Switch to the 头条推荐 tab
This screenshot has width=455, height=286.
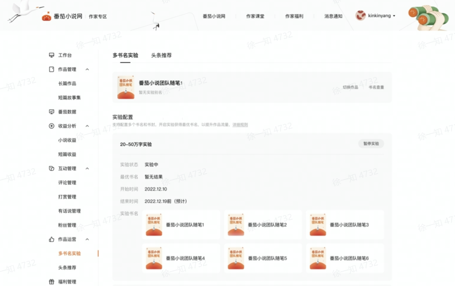[161, 55]
